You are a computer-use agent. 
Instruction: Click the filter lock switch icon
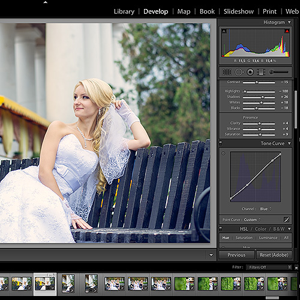click(x=296, y=267)
